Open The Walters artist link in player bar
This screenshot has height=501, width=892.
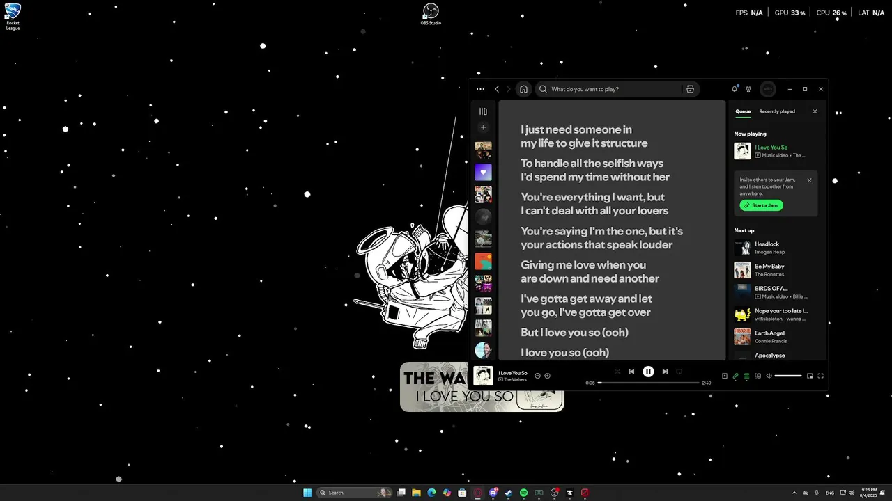[515, 380]
